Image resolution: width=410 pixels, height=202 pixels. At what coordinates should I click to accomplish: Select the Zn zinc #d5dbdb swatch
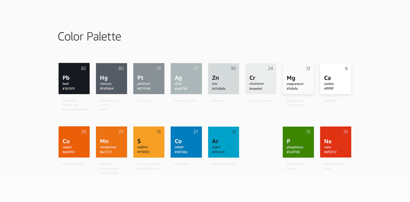point(223,78)
